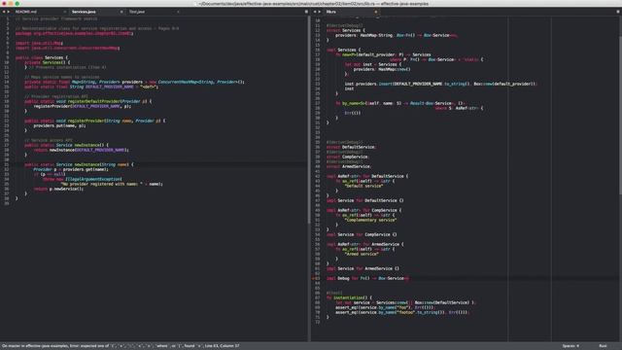Close the Test.java tab
Screen dimensions: 622x350
tap(178, 12)
